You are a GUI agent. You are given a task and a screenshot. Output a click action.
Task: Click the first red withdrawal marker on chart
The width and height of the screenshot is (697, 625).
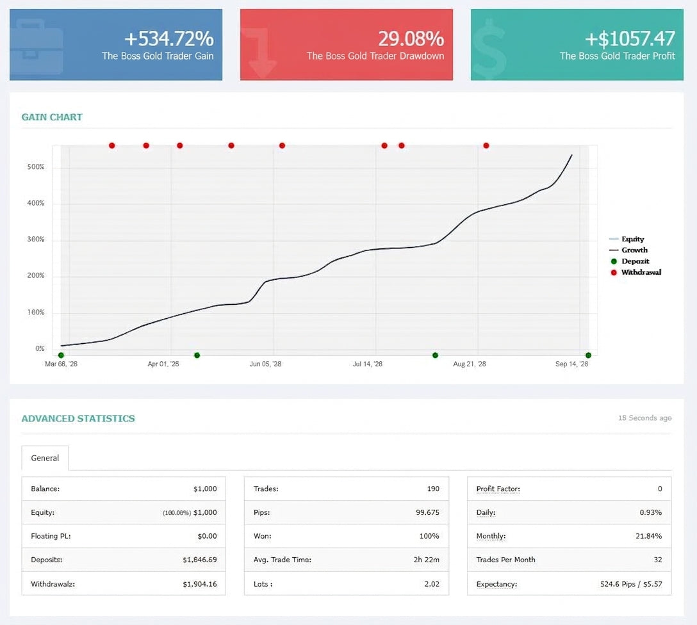(111, 146)
